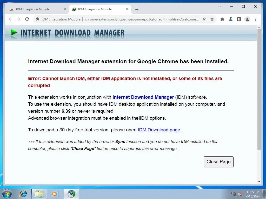Click the network tray icon
Viewport: 266px width, 199px height.
click(x=234, y=194)
